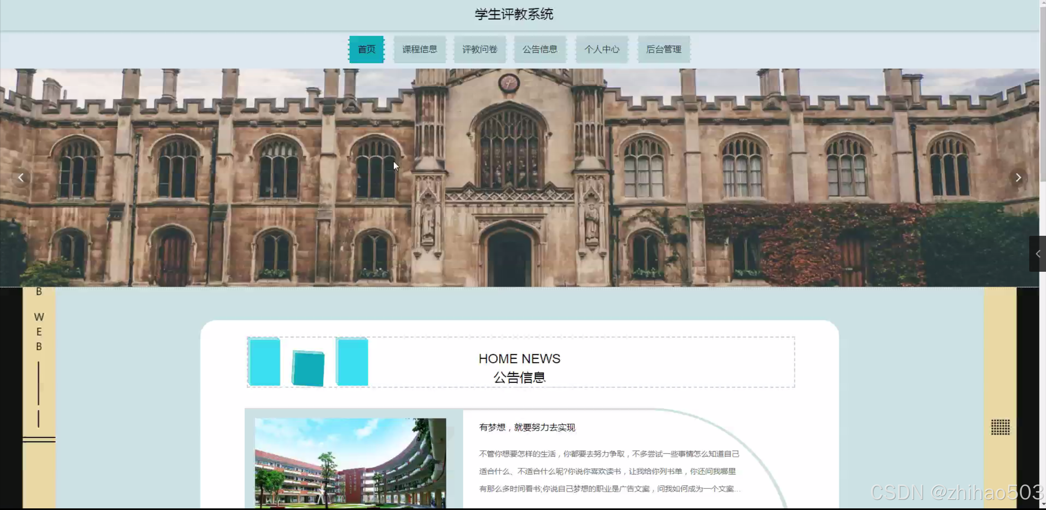The height and width of the screenshot is (510, 1046).
Task: Go to the 评教问卷 tab
Action: (479, 49)
